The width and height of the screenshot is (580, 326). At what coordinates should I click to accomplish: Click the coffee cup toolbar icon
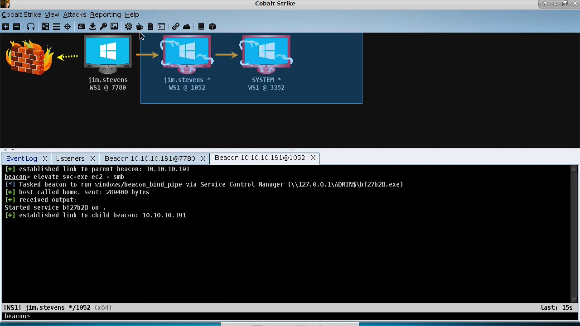140,27
